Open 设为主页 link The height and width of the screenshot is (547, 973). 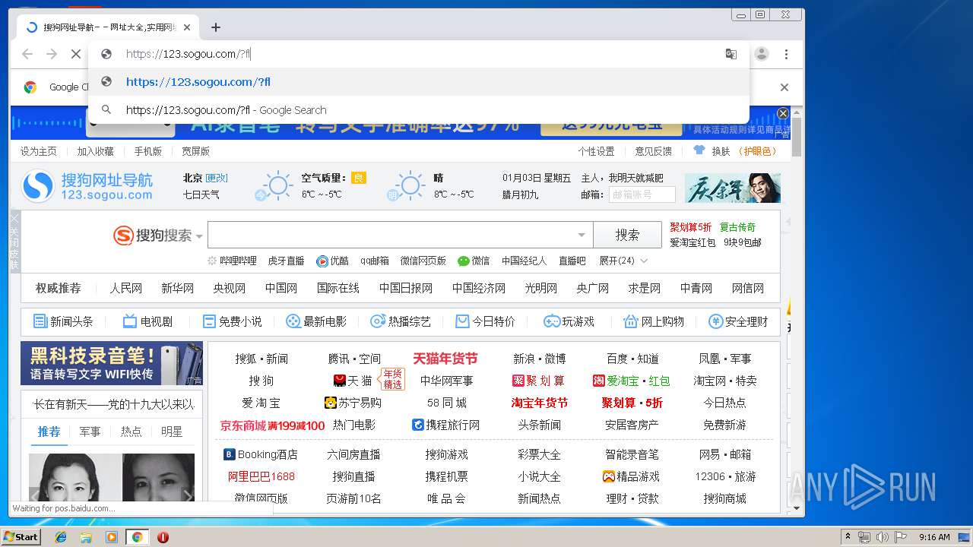pyautogui.click(x=39, y=151)
